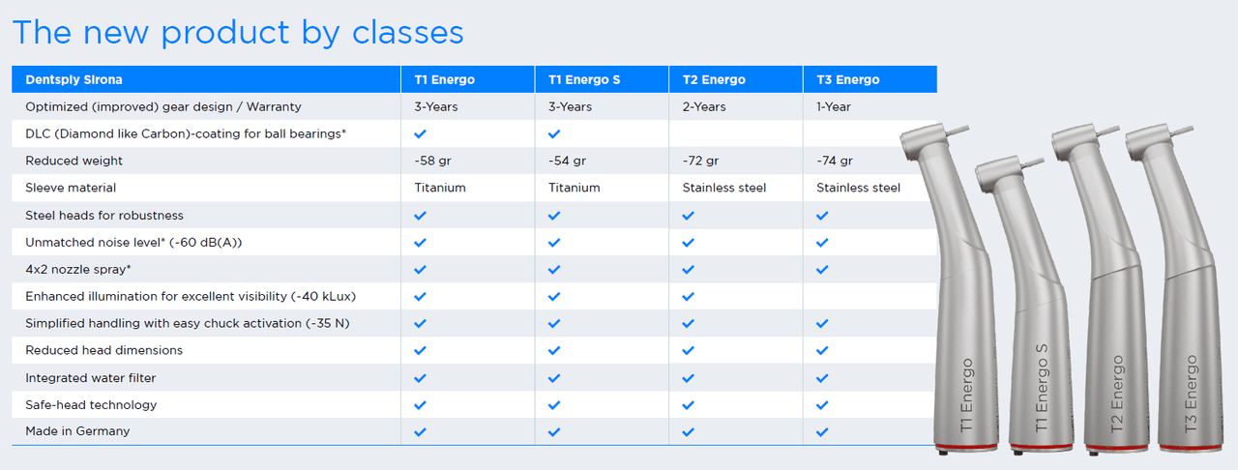Click the T2 Energo enhanced illumination checkmark
This screenshot has width=1238, height=470.
[x=688, y=297]
